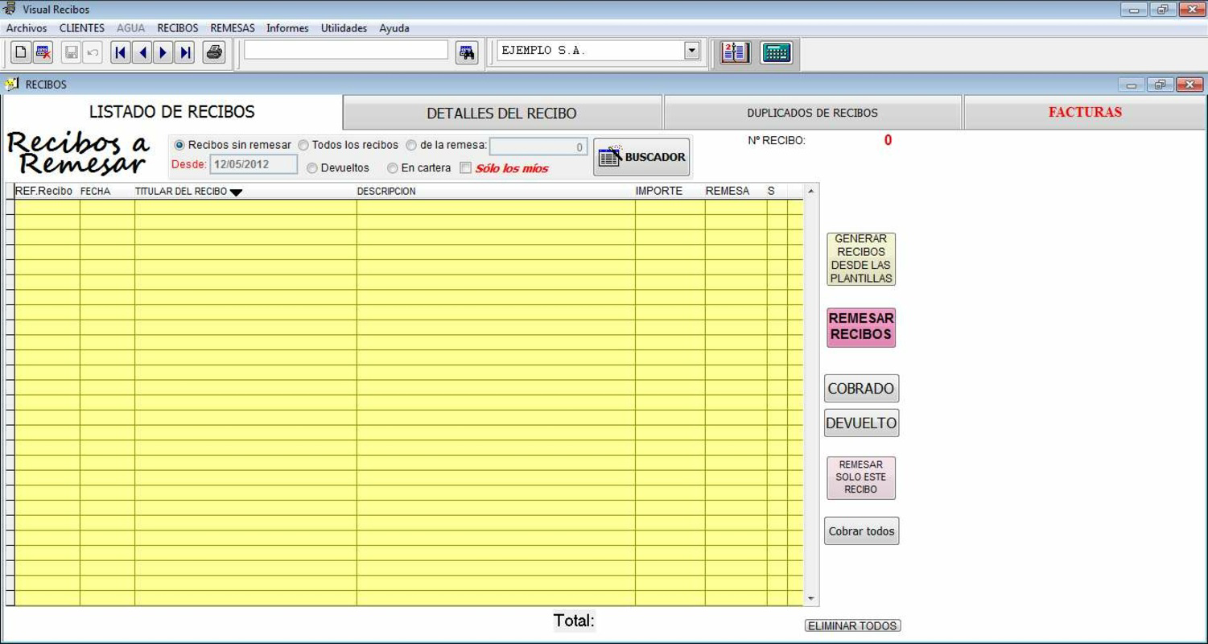Switch to DUPLICADOS DE RECIBOS tab
The image size is (1208, 644).
pyautogui.click(x=812, y=114)
